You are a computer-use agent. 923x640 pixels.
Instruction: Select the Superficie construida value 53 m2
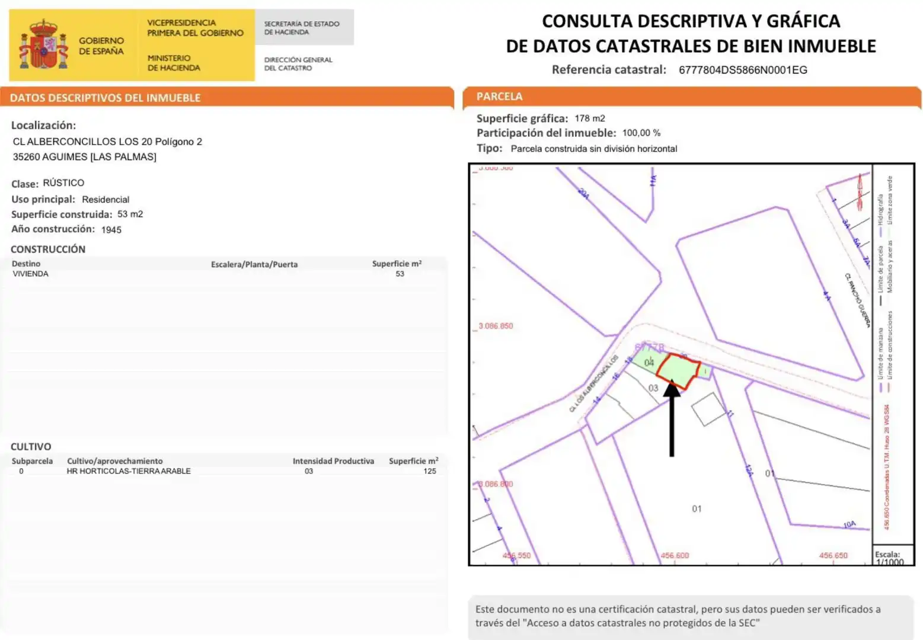(x=130, y=214)
